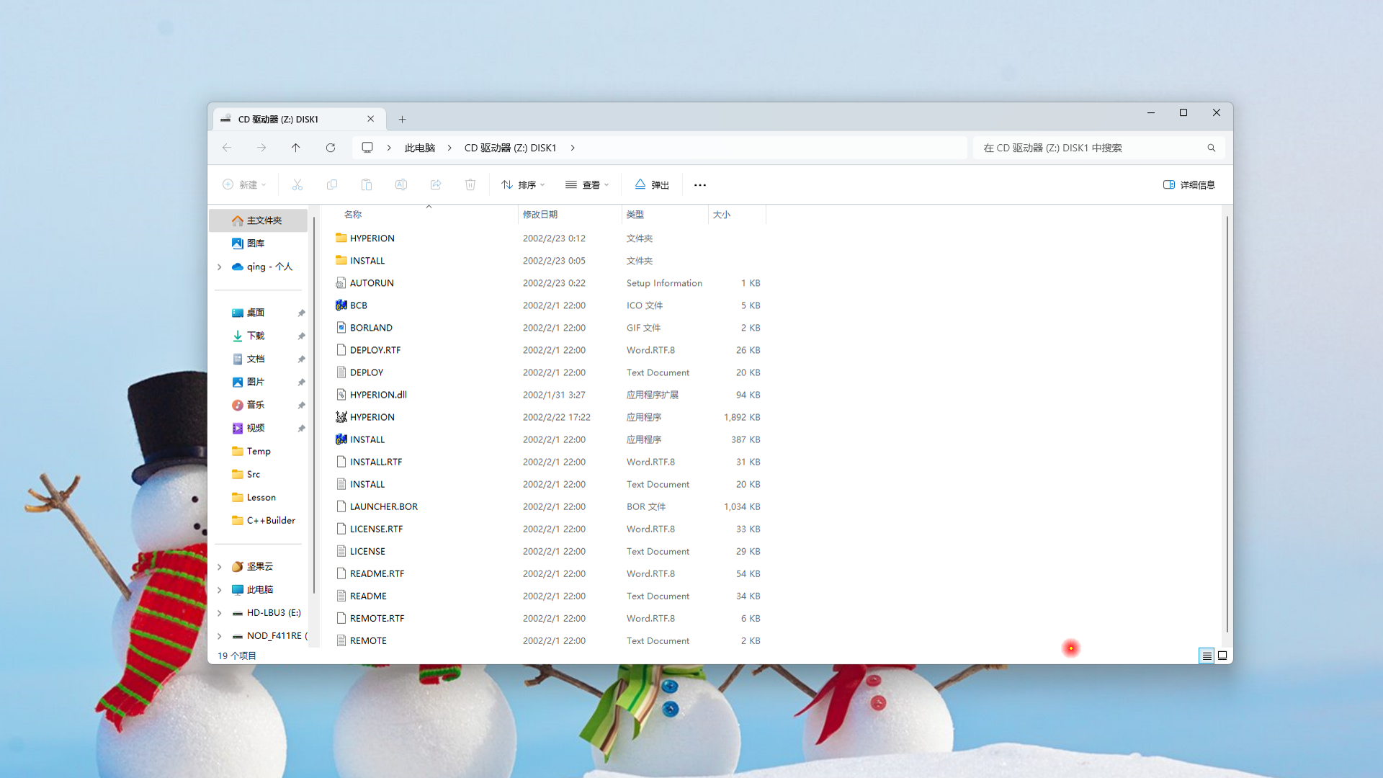Expand the NOD_F411RE drive node
This screenshot has height=778, width=1383.
click(220, 636)
